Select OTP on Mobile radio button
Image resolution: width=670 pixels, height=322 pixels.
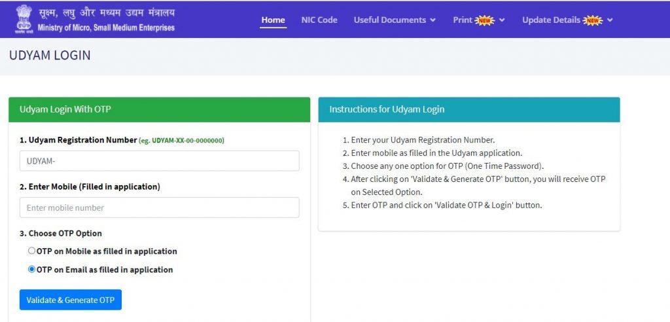(31, 251)
